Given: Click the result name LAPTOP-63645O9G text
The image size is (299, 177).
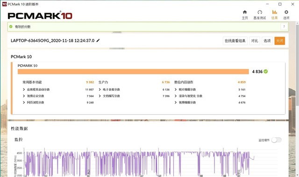Looking at the screenshot, I should tap(53, 41).
